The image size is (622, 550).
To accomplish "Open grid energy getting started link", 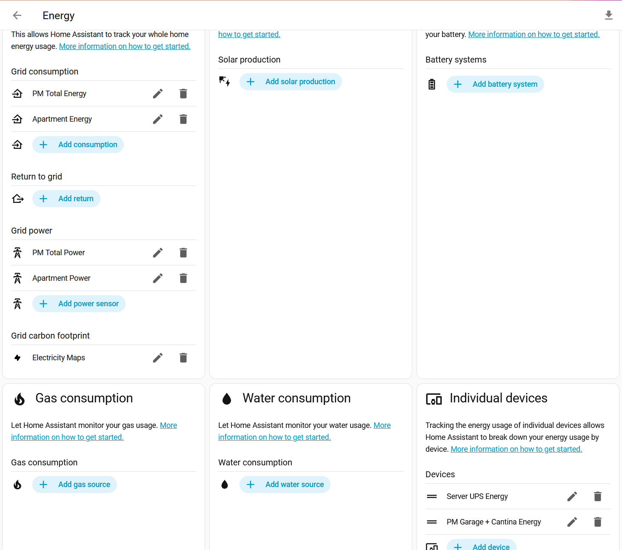I will (125, 46).
